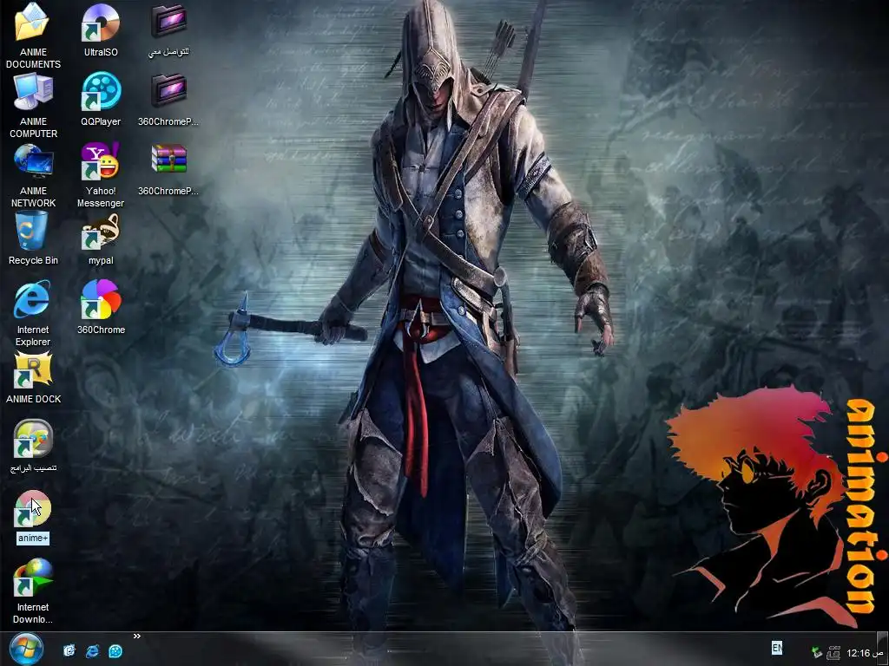Open QQPlayer from quick launch bar
The height and width of the screenshot is (666, 889).
pyautogui.click(x=115, y=650)
